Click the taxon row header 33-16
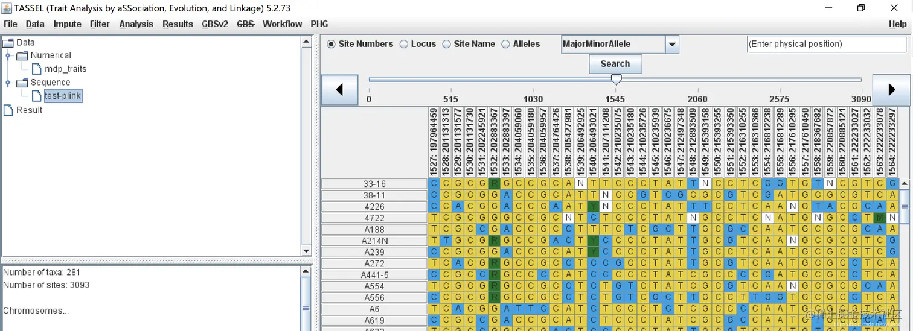913x331 pixels. point(374,184)
